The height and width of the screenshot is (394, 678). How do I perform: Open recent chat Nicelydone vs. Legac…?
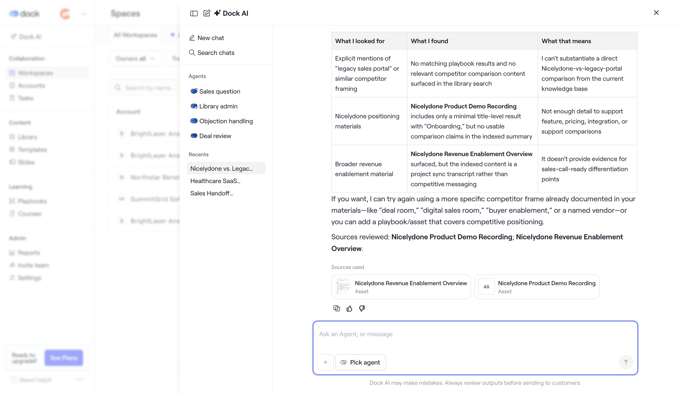226,168
